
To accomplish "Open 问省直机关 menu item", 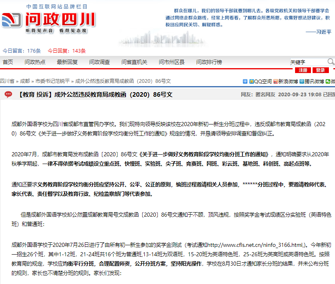I will click(x=134, y=62).
